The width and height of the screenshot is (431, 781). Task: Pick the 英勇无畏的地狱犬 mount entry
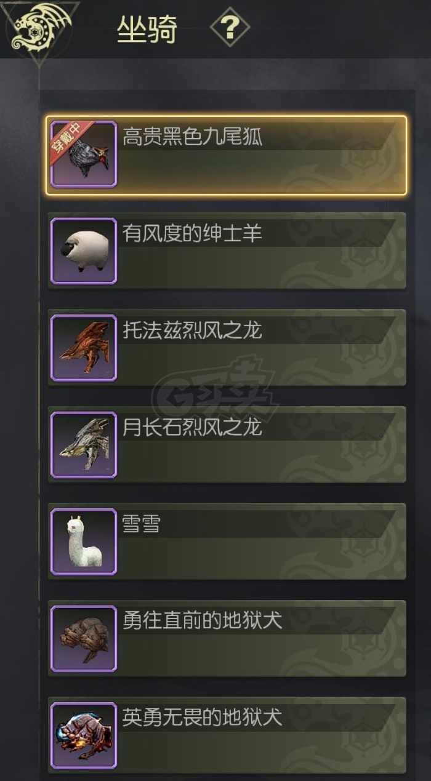(227, 735)
